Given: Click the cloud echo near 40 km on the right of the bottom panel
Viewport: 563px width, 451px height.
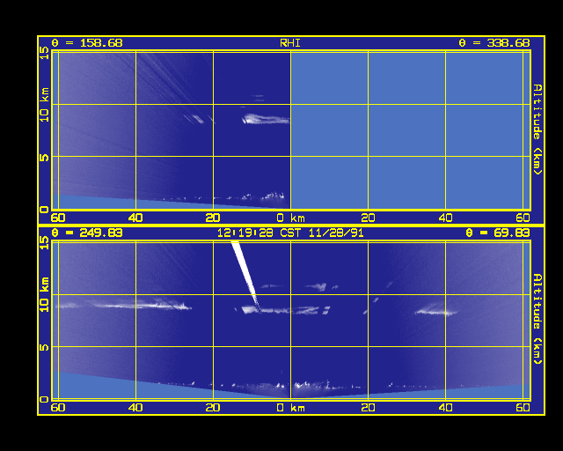Looking at the screenshot, I should tap(436, 311).
